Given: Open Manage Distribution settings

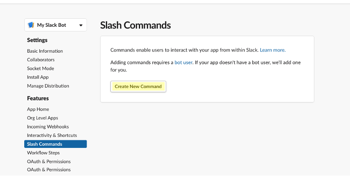Looking at the screenshot, I should pyautogui.click(x=48, y=86).
